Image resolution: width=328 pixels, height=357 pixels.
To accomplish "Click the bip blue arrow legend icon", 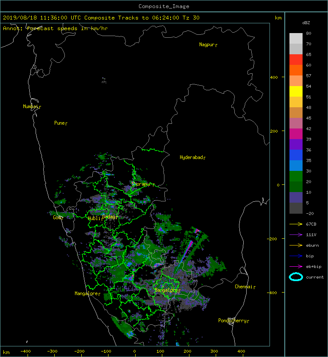I will (296, 256).
